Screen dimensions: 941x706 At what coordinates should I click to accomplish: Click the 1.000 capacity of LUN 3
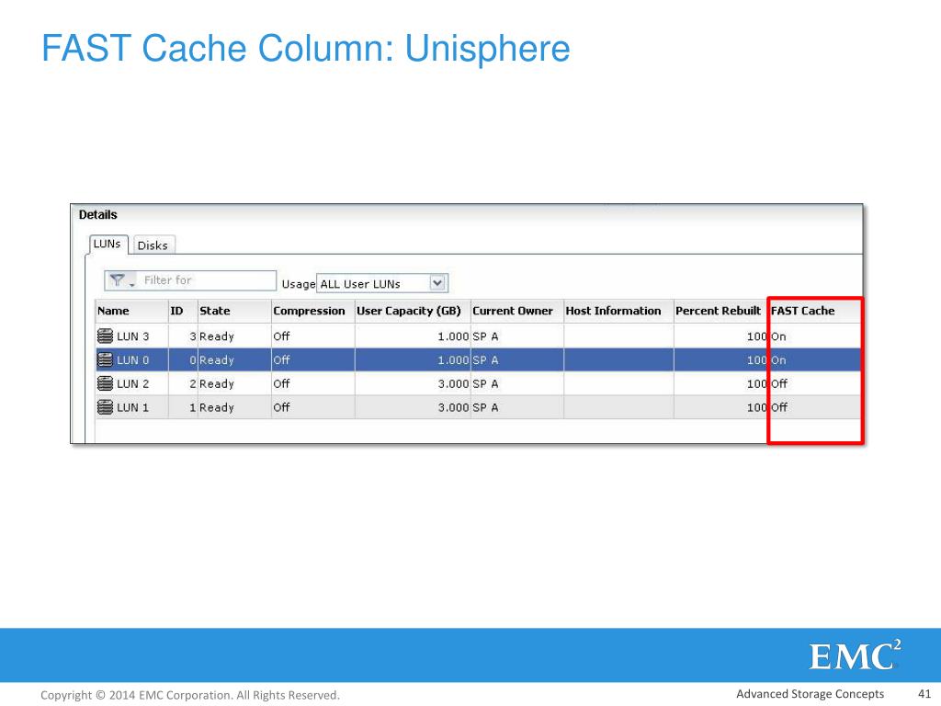453,336
